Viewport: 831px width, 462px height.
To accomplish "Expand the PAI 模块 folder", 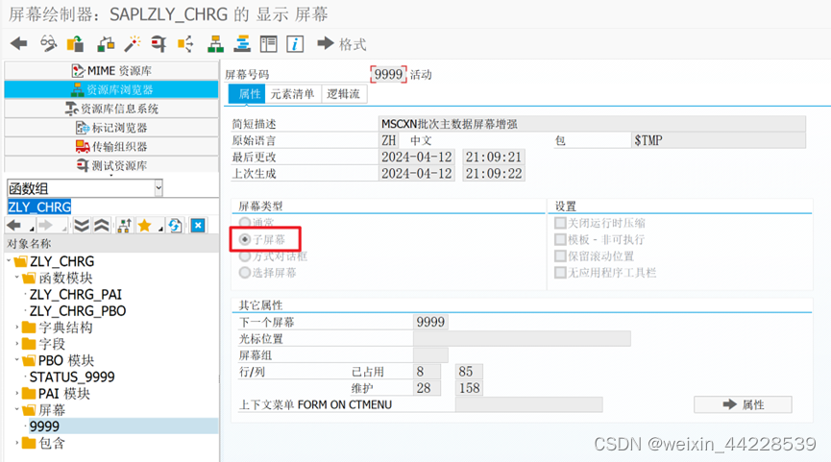I will click(17, 393).
